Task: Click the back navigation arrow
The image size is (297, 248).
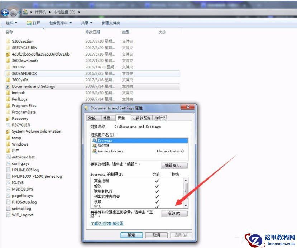Action: (x=5, y=13)
